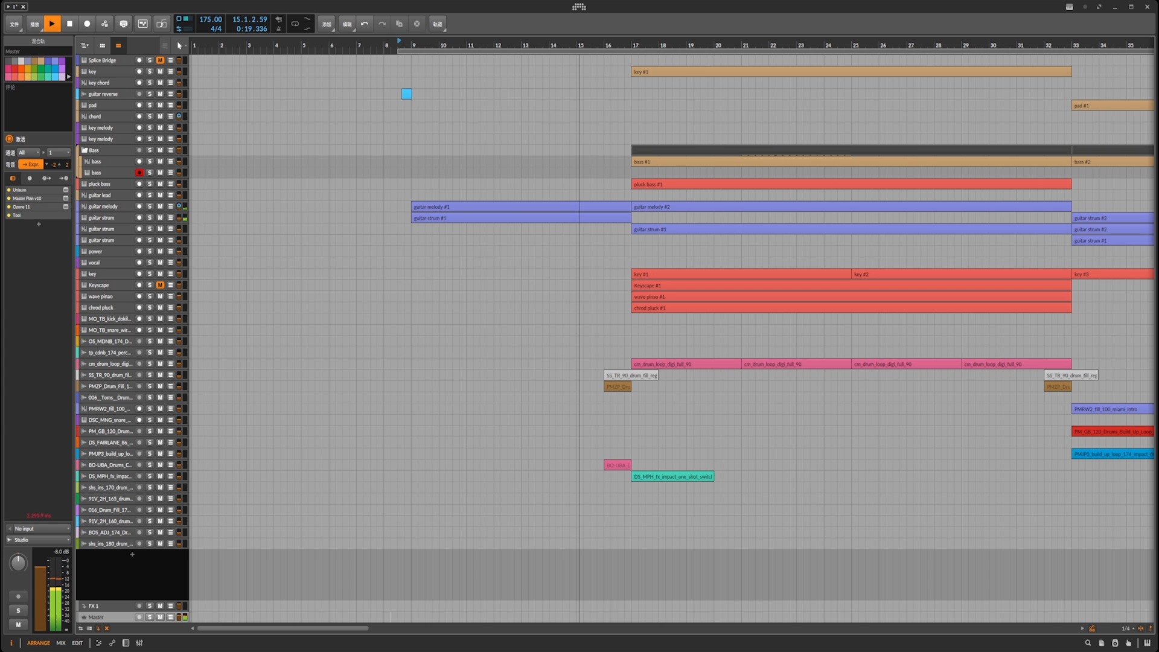The width and height of the screenshot is (1159, 652).
Task: Click the inspector record arm button
Action: [x=18, y=596]
